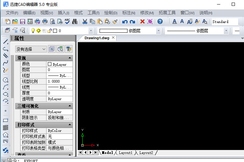Open the 绘制(D) menu
This screenshot has width=244, height=162.
(x=111, y=13)
